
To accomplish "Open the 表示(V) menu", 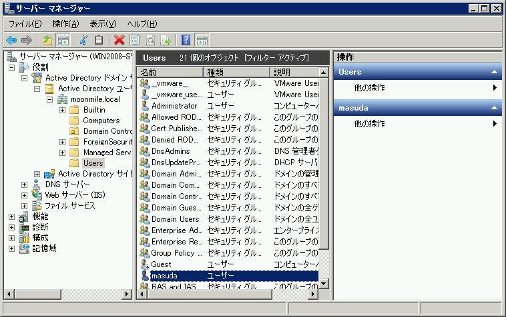I will (x=103, y=24).
